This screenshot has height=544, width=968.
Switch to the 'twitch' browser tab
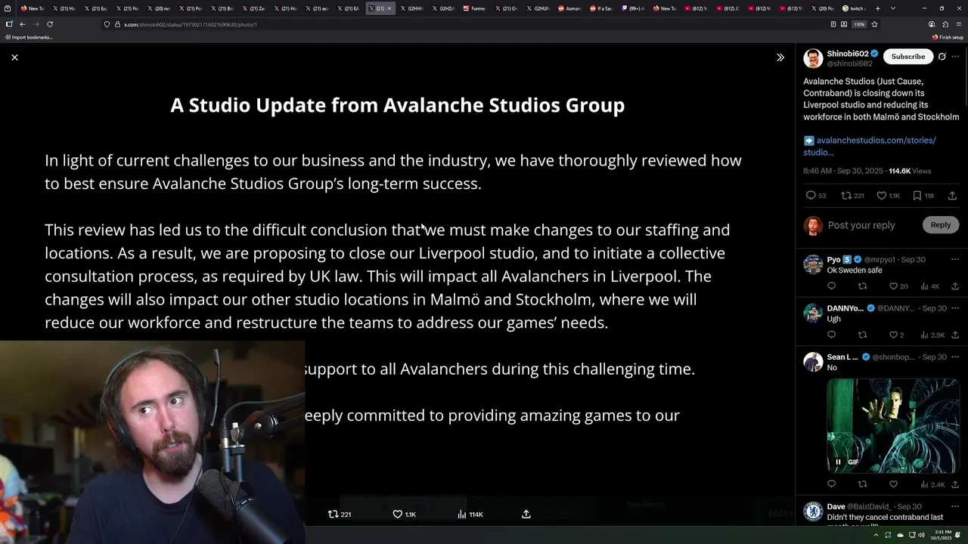[855, 8]
